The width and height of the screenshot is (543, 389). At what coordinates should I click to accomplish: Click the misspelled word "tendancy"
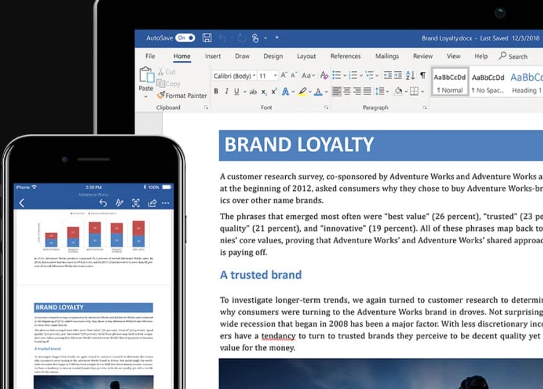[278, 336]
